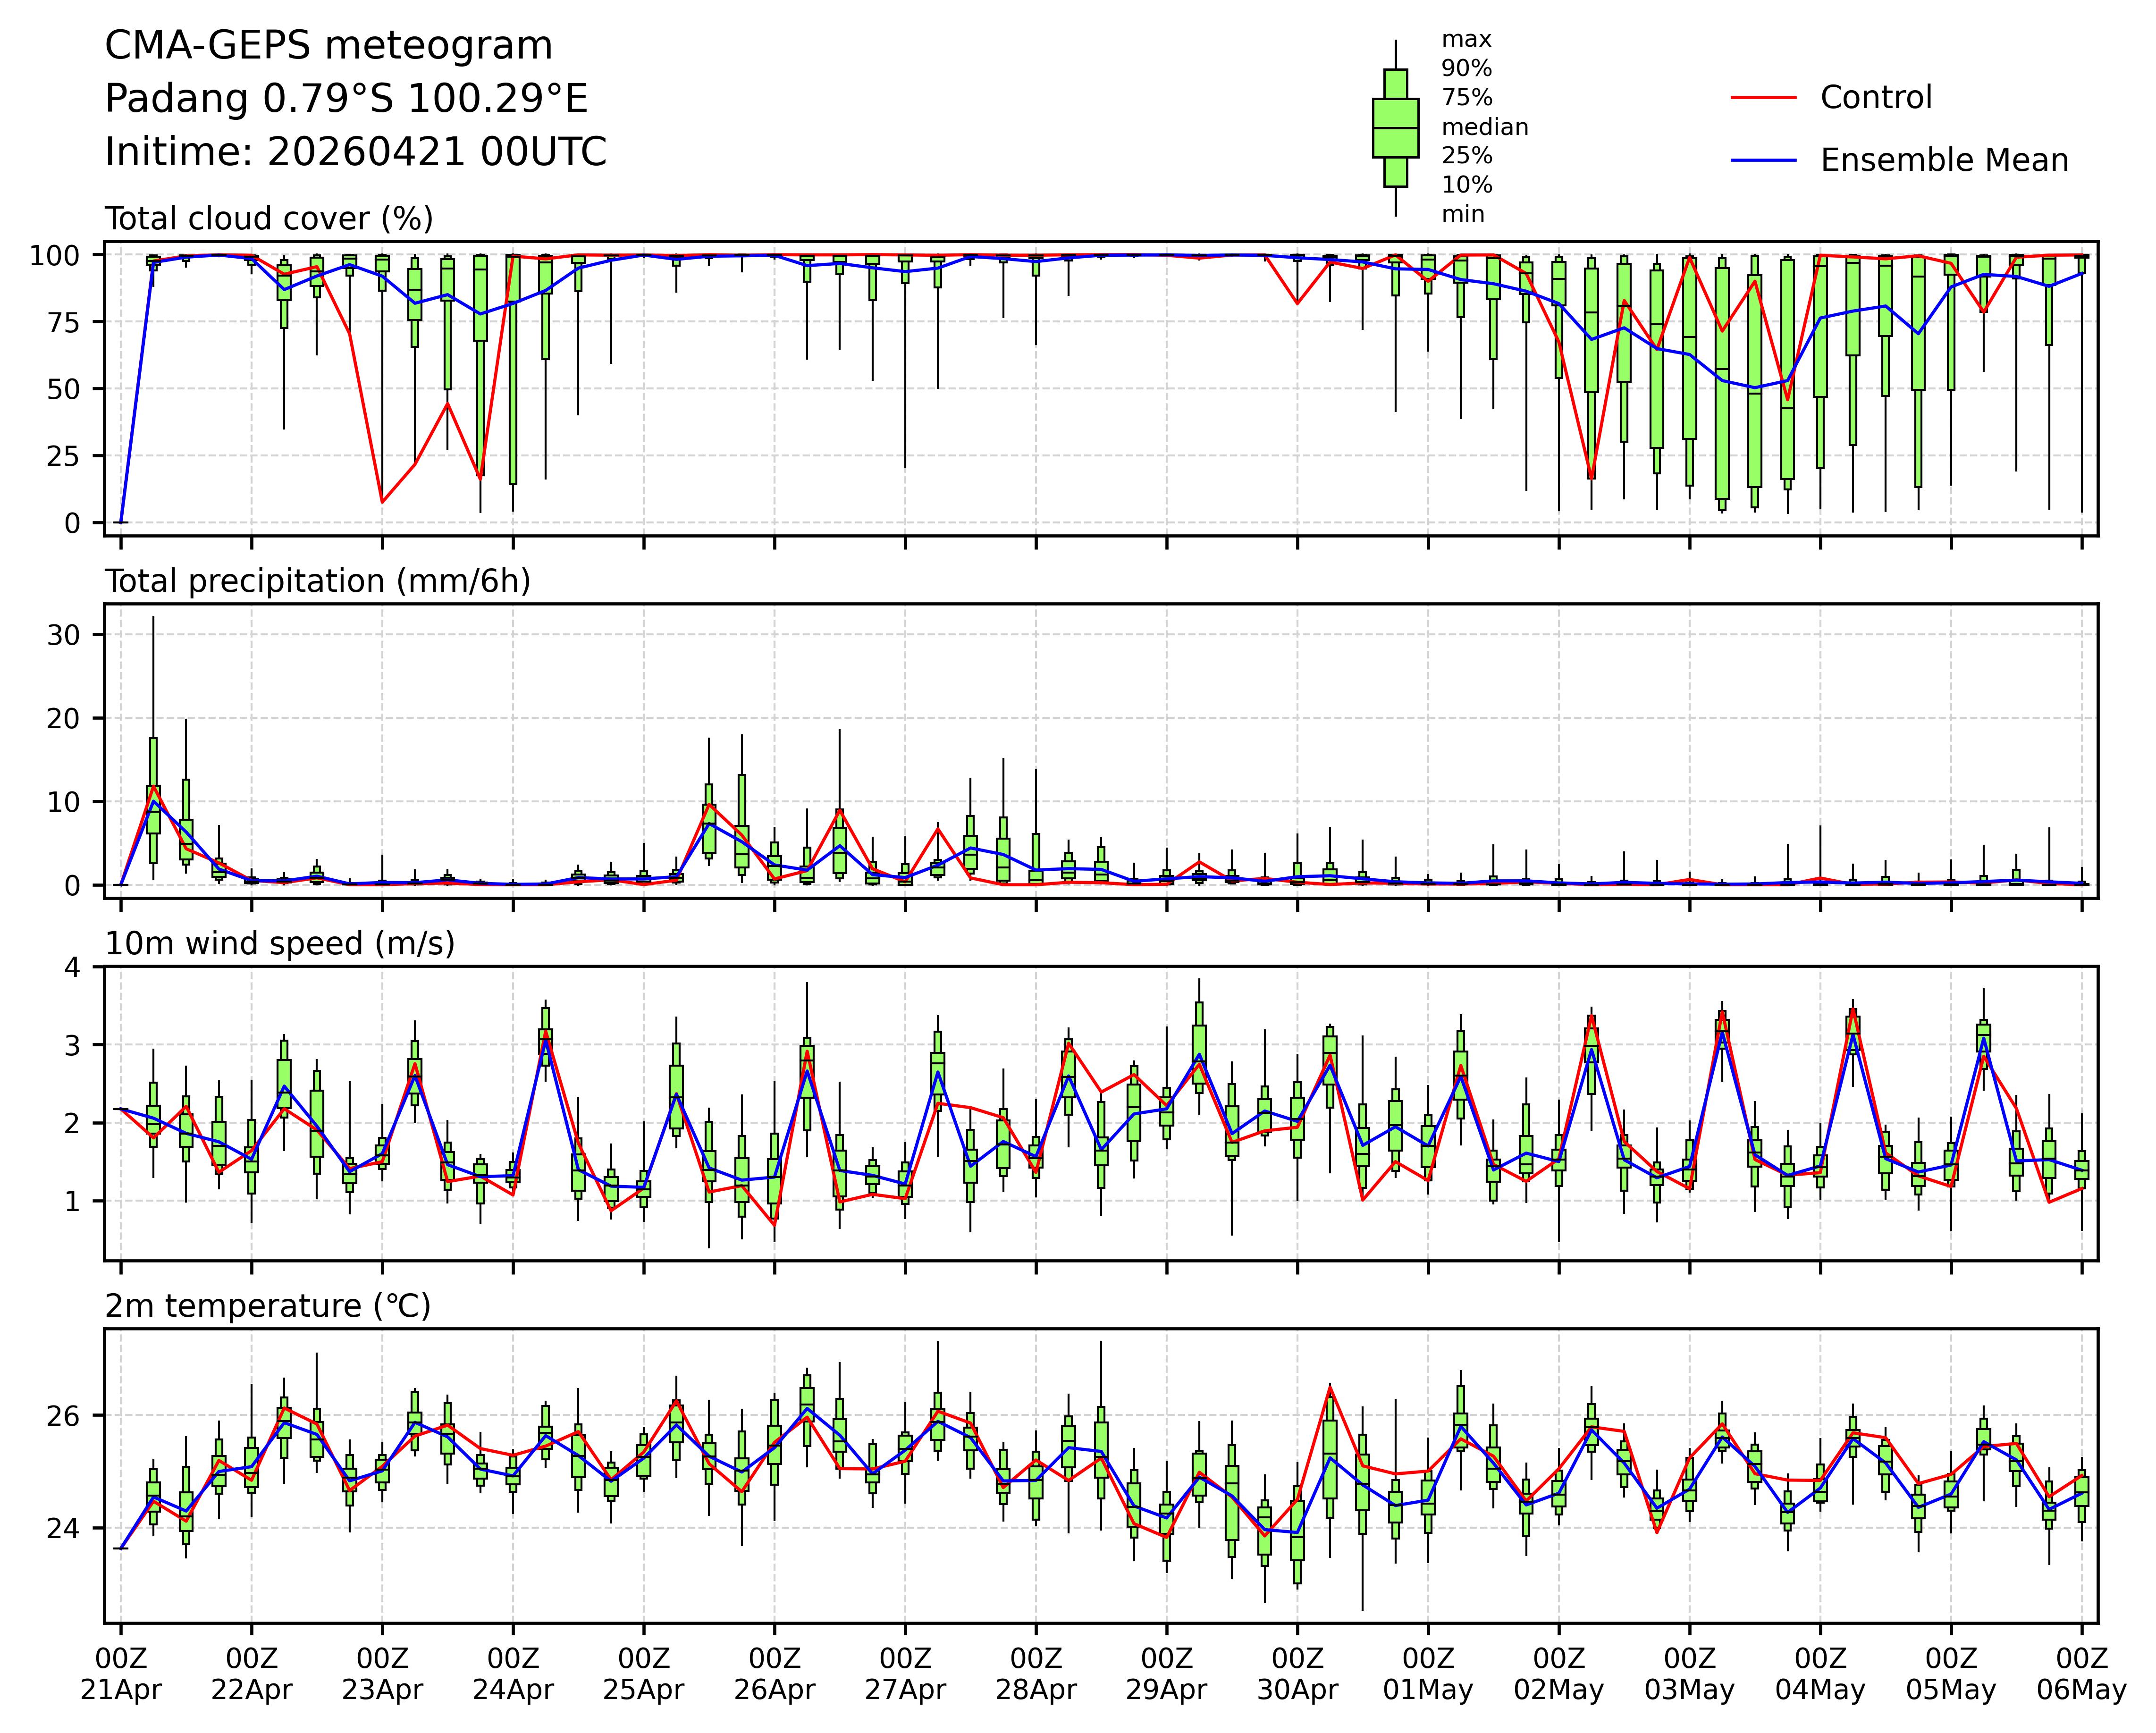Click the blue Ensemble Mean legend line
This screenshot has width=2156, height=1733.
coord(1763,161)
